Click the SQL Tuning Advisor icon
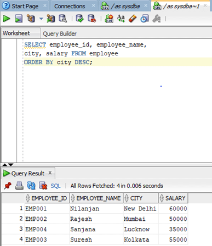 [63, 19]
